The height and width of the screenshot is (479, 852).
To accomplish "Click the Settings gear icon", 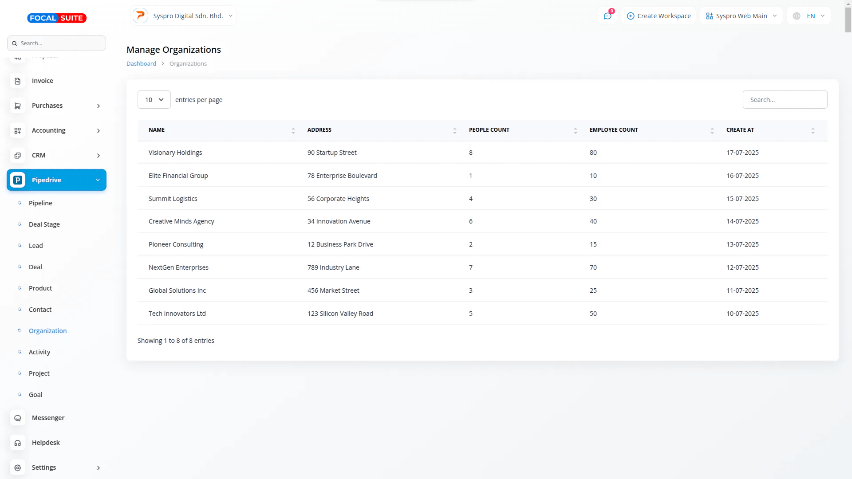I will [x=18, y=468].
